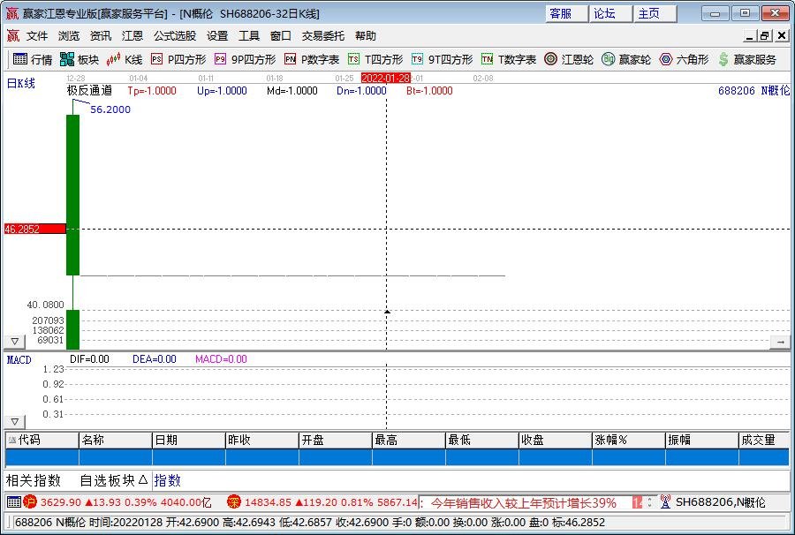795x535 pixels.
Task: Open the 9T四方形 tool
Action: pyautogui.click(x=442, y=59)
